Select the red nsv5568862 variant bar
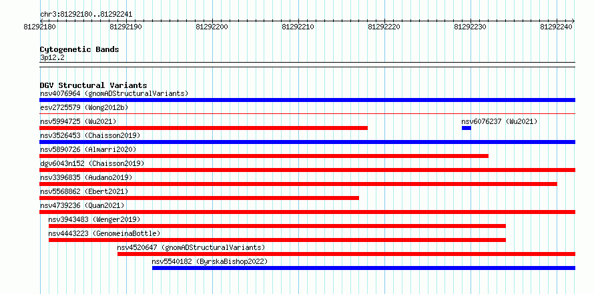 tap(200, 198)
